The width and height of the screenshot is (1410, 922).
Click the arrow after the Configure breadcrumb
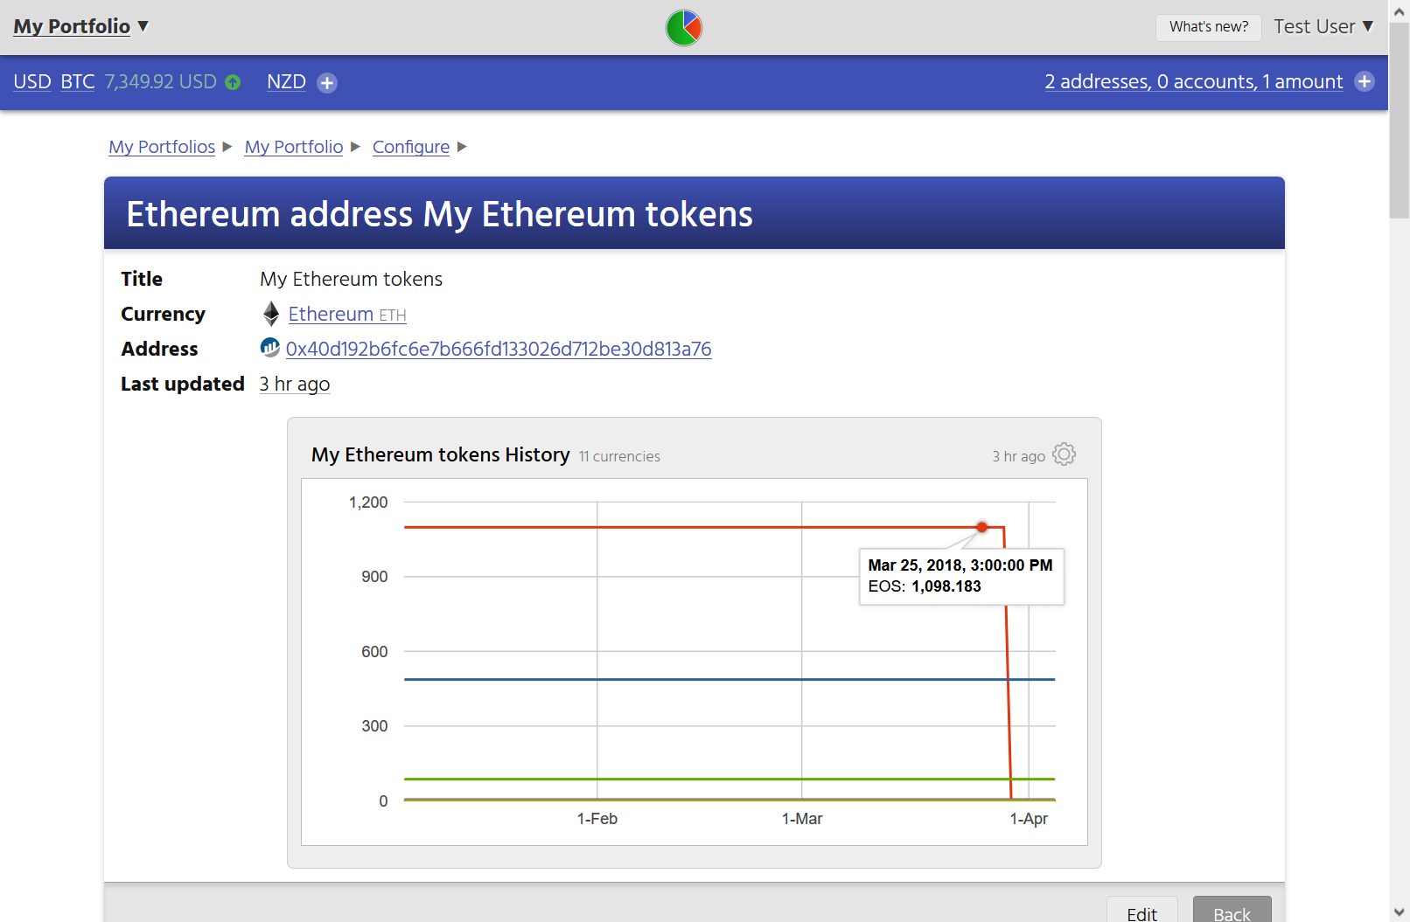(463, 147)
